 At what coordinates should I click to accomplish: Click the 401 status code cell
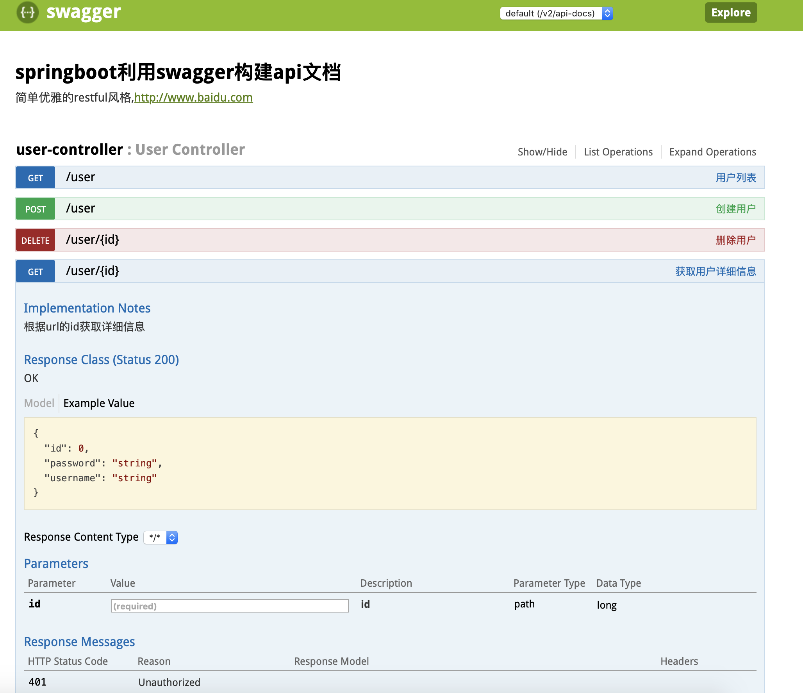click(x=37, y=682)
